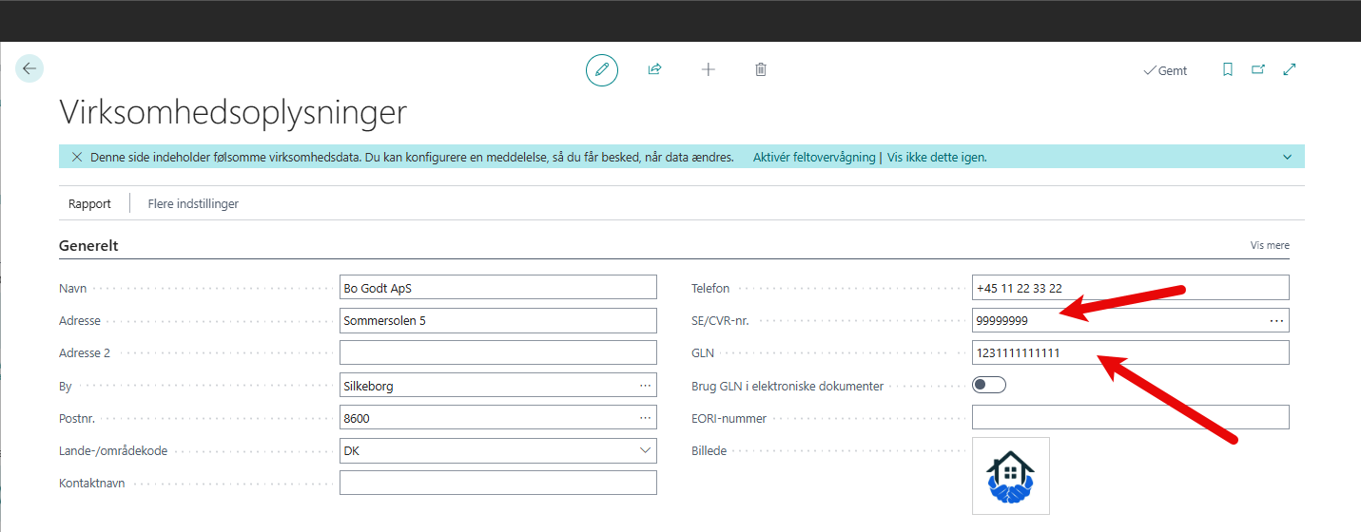Click the Aktivér feltovervågning link
Screen dimensions: 1361x532
point(813,157)
